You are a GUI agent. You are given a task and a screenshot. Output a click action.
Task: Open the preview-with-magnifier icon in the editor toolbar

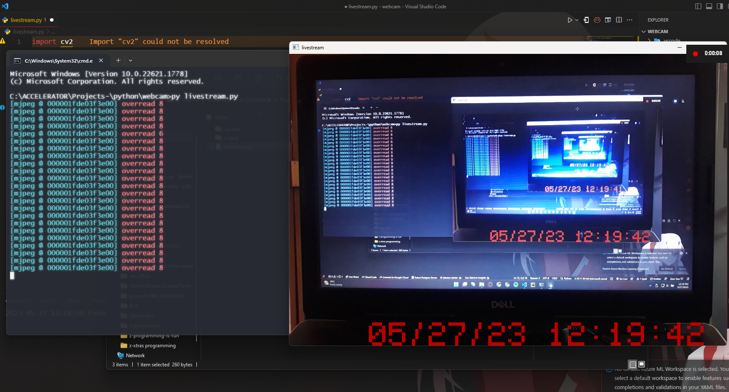tap(608, 20)
